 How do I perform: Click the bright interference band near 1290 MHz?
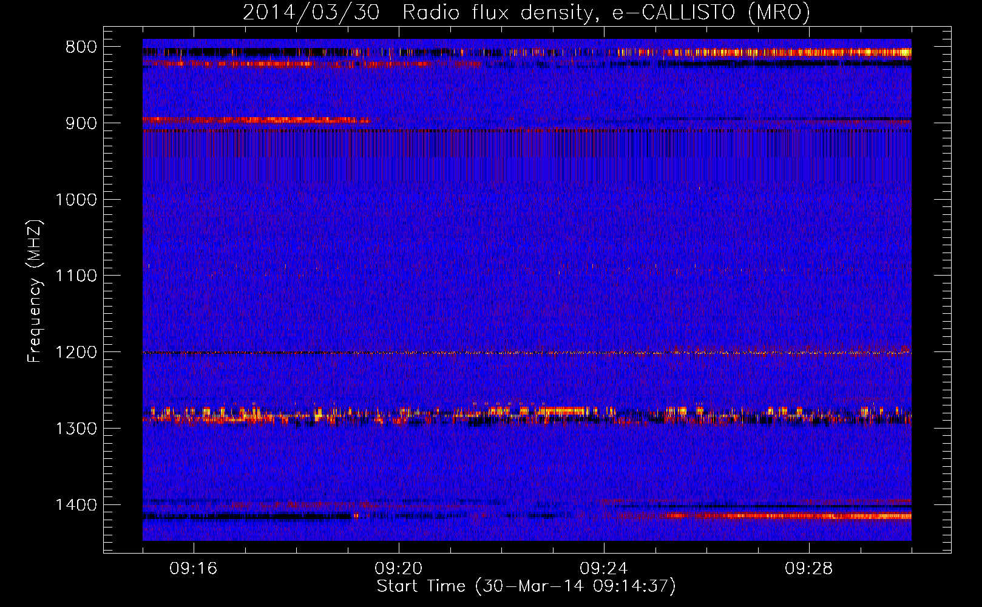coord(527,415)
